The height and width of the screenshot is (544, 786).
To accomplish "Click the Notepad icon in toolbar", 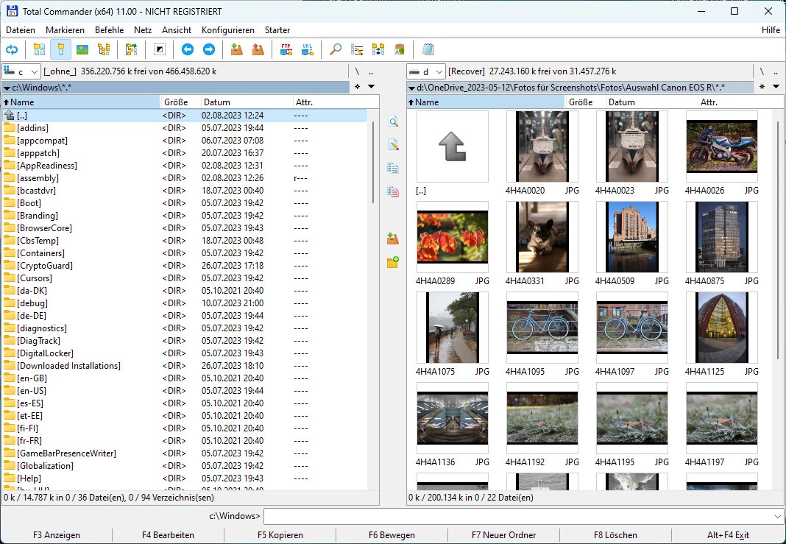I will coord(428,50).
